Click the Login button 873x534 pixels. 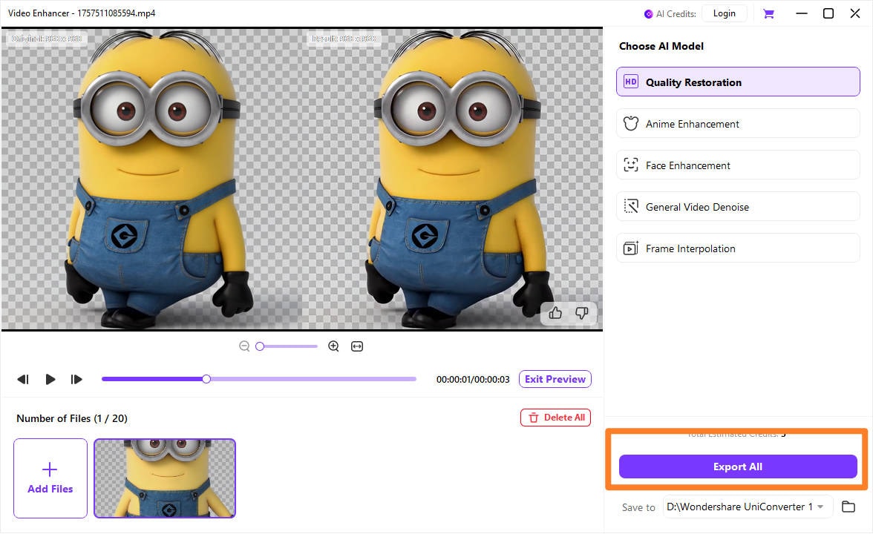[725, 13]
